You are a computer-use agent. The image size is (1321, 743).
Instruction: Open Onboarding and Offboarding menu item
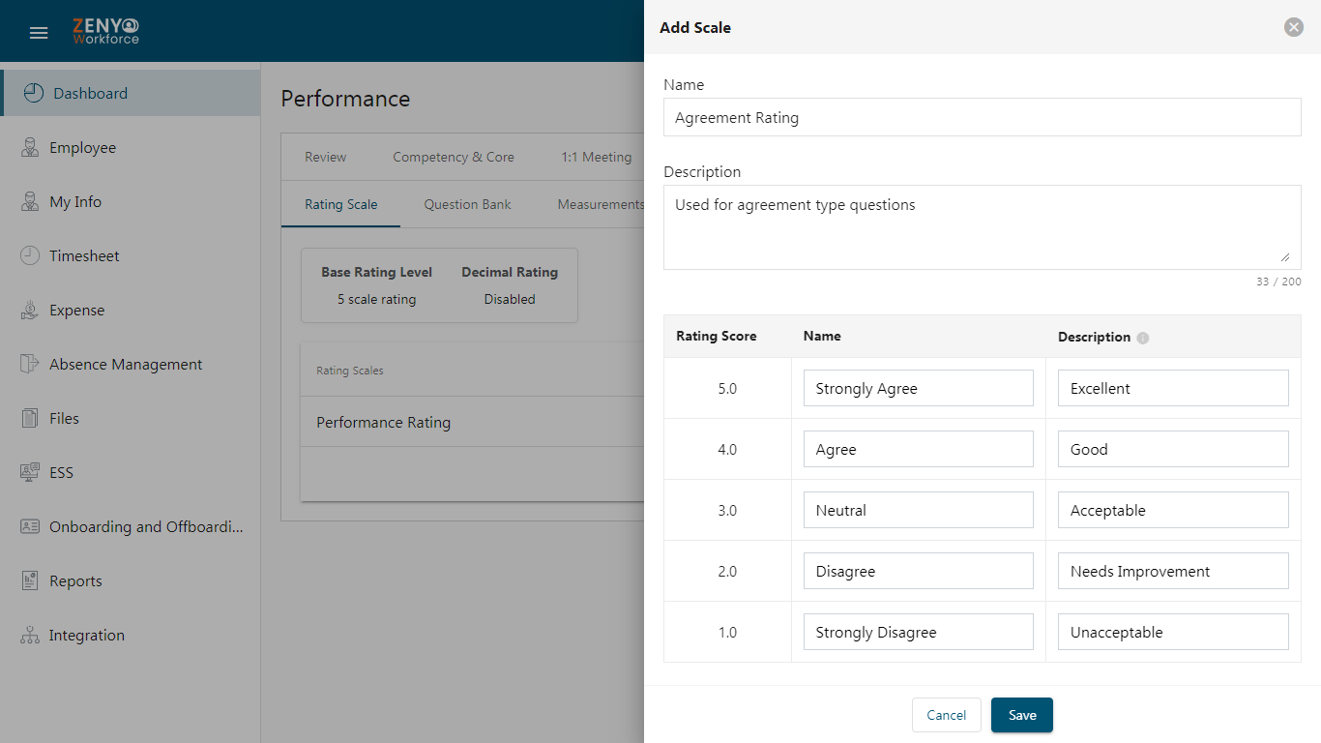click(131, 526)
